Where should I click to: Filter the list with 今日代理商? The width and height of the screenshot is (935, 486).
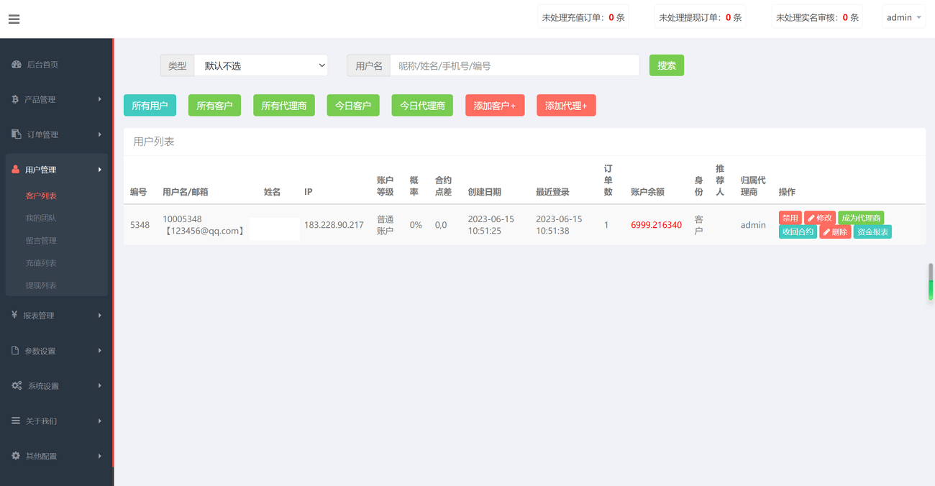click(x=422, y=106)
